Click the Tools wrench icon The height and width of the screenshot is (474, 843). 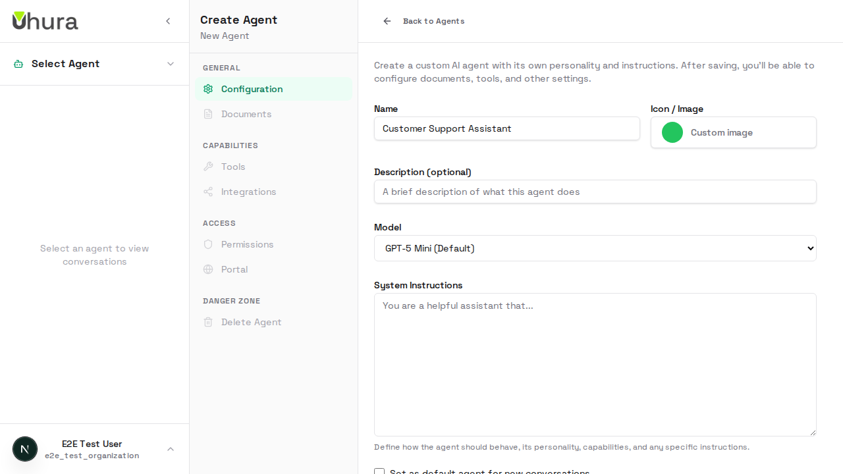[208, 167]
